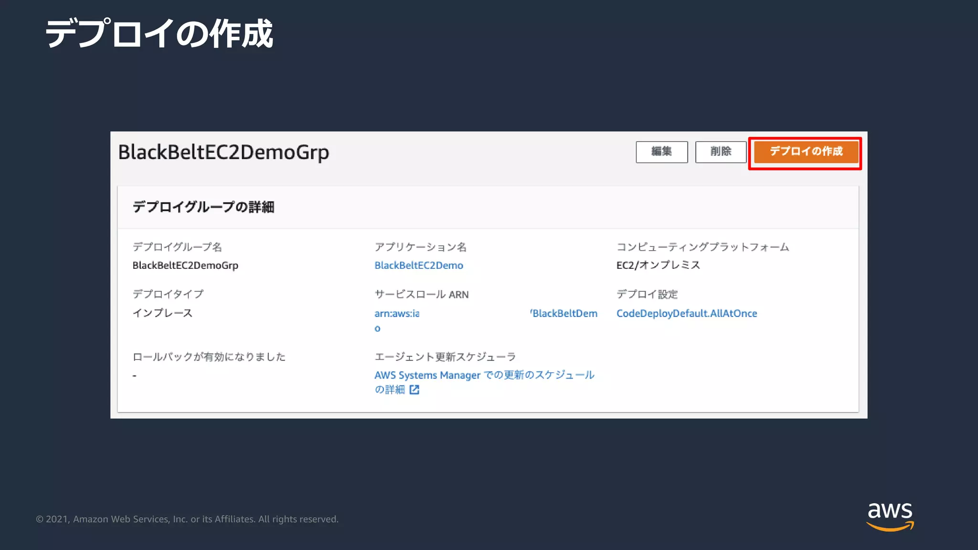Screen dimensions: 978x550
Task: Open the service role ARN link
Action: (486, 320)
